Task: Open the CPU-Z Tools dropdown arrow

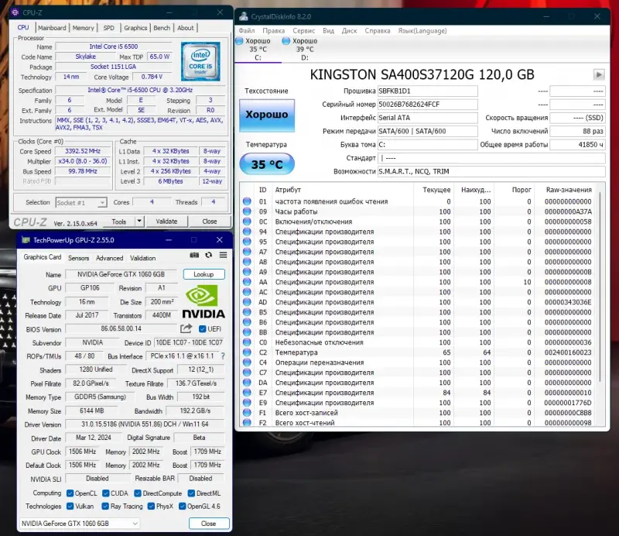Action: [x=139, y=221]
